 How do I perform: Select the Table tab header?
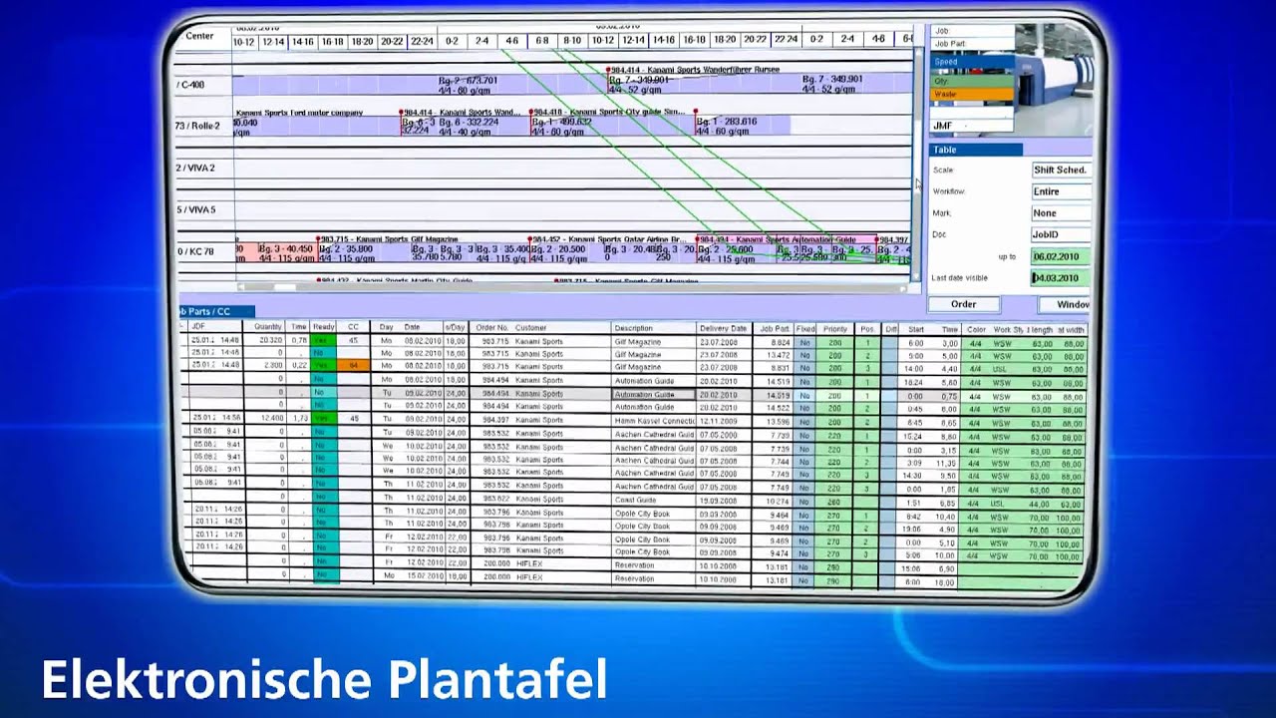pos(976,150)
